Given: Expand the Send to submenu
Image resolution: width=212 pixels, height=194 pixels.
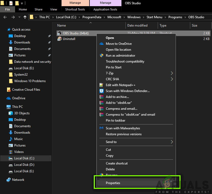Looking at the screenshot, I should pos(111,142).
